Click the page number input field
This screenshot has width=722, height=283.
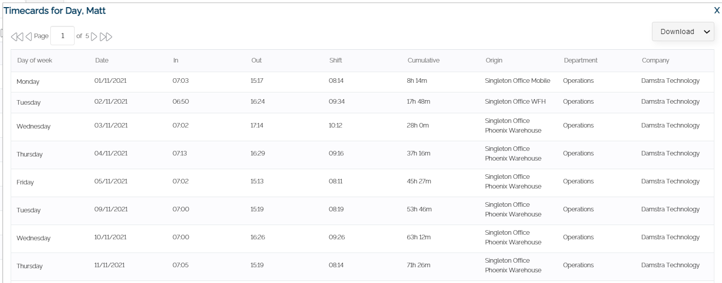(x=62, y=36)
